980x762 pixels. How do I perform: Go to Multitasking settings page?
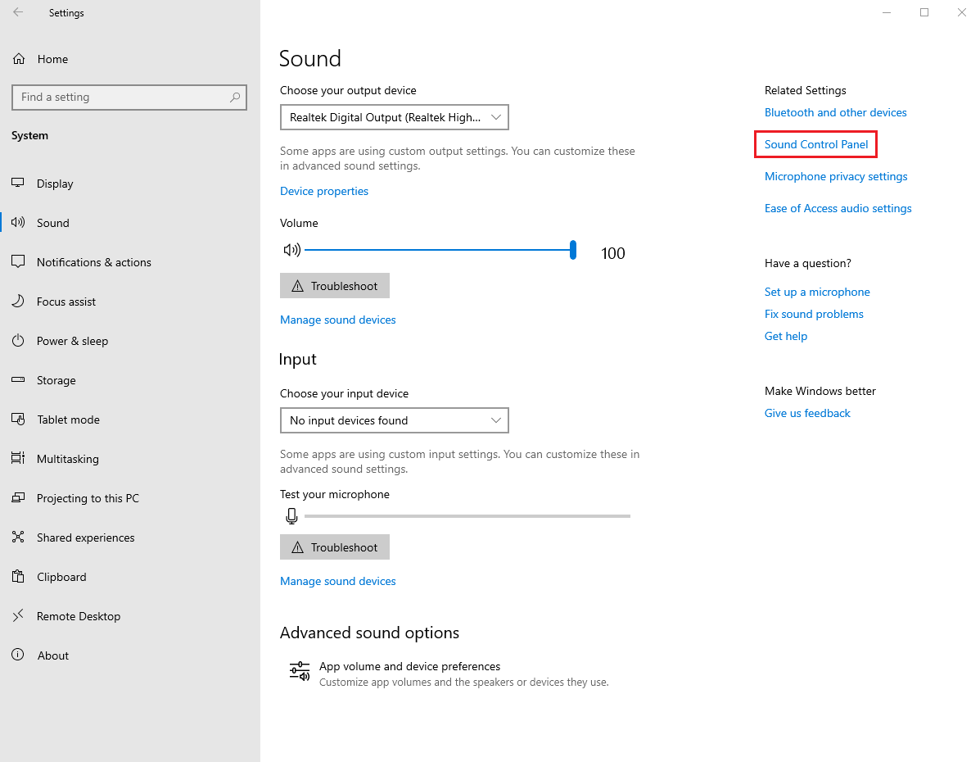tap(67, 459)
